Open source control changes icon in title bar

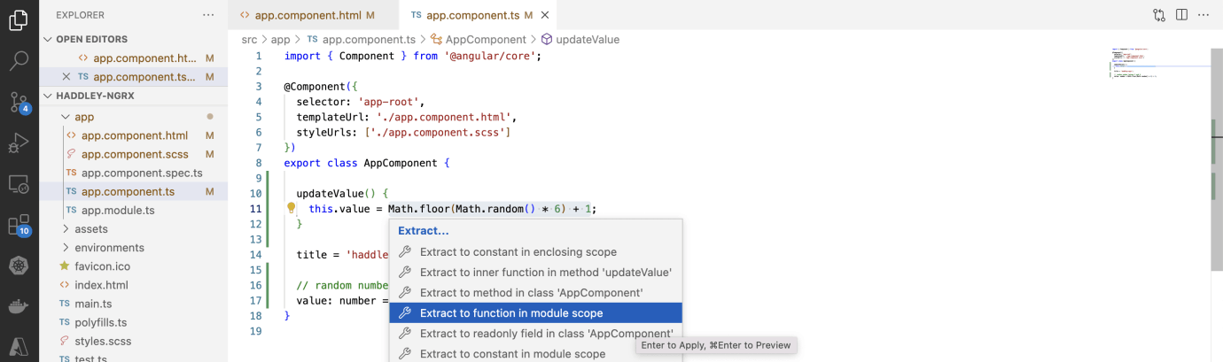1159,15
